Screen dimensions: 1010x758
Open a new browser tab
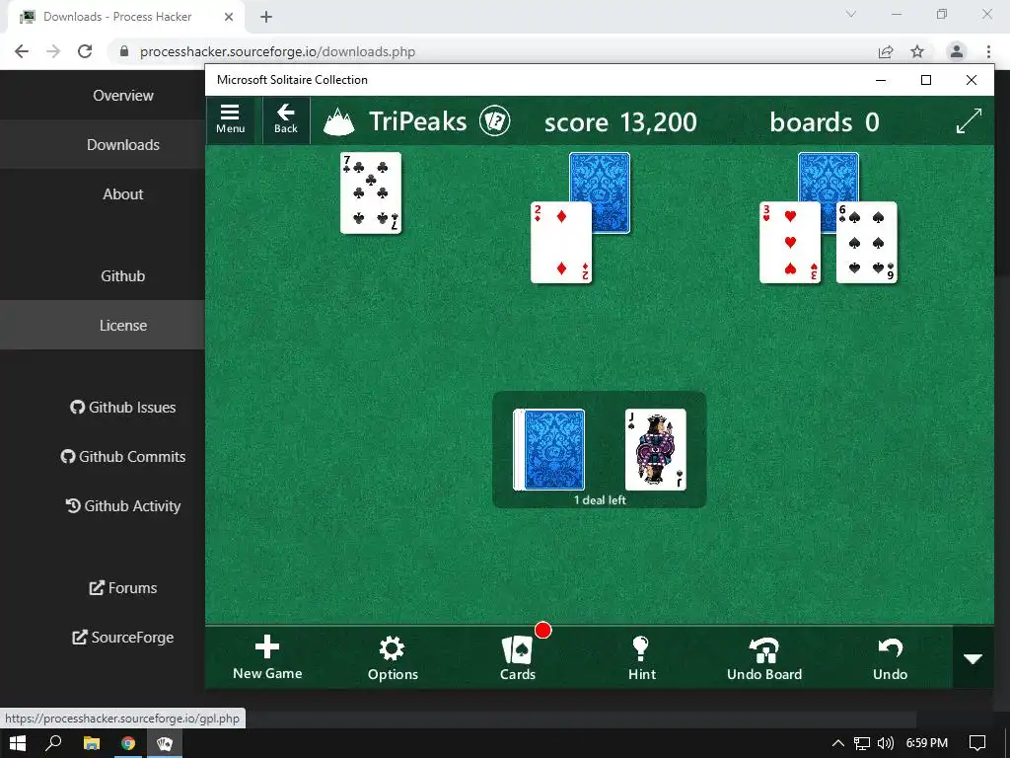(x=266, y=17)
